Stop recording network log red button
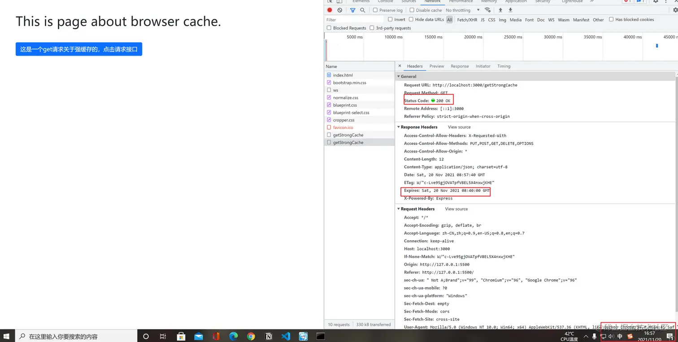Viewport: 678px width, 342px height. pyautogui.click(x=330, y=10)
